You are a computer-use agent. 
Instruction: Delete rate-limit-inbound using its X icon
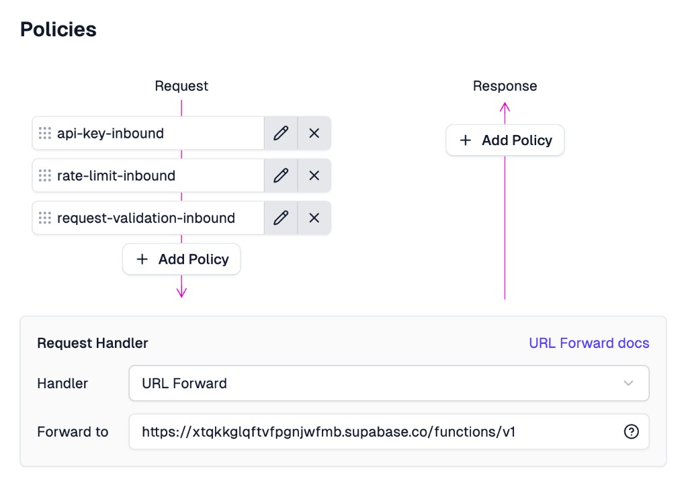[314, 175]
